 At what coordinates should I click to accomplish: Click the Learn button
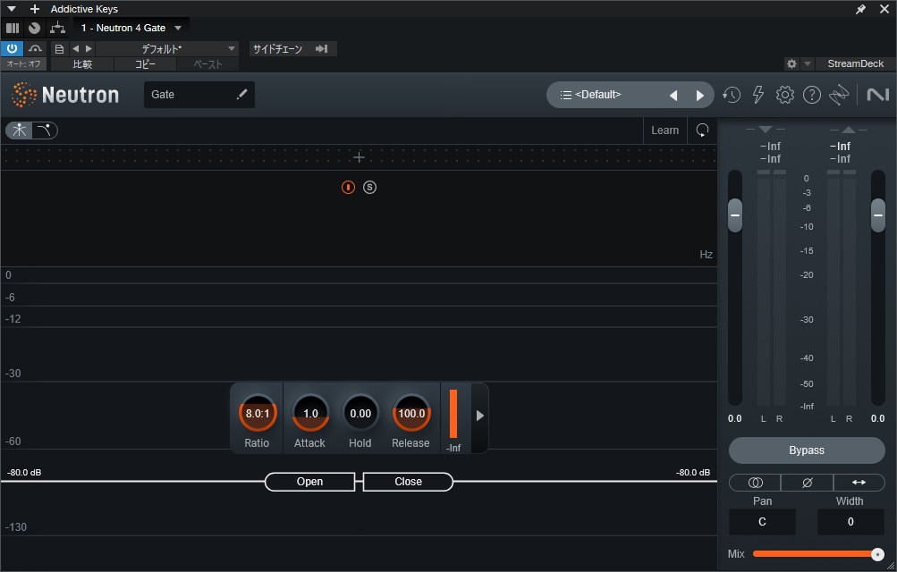(664, 130)
